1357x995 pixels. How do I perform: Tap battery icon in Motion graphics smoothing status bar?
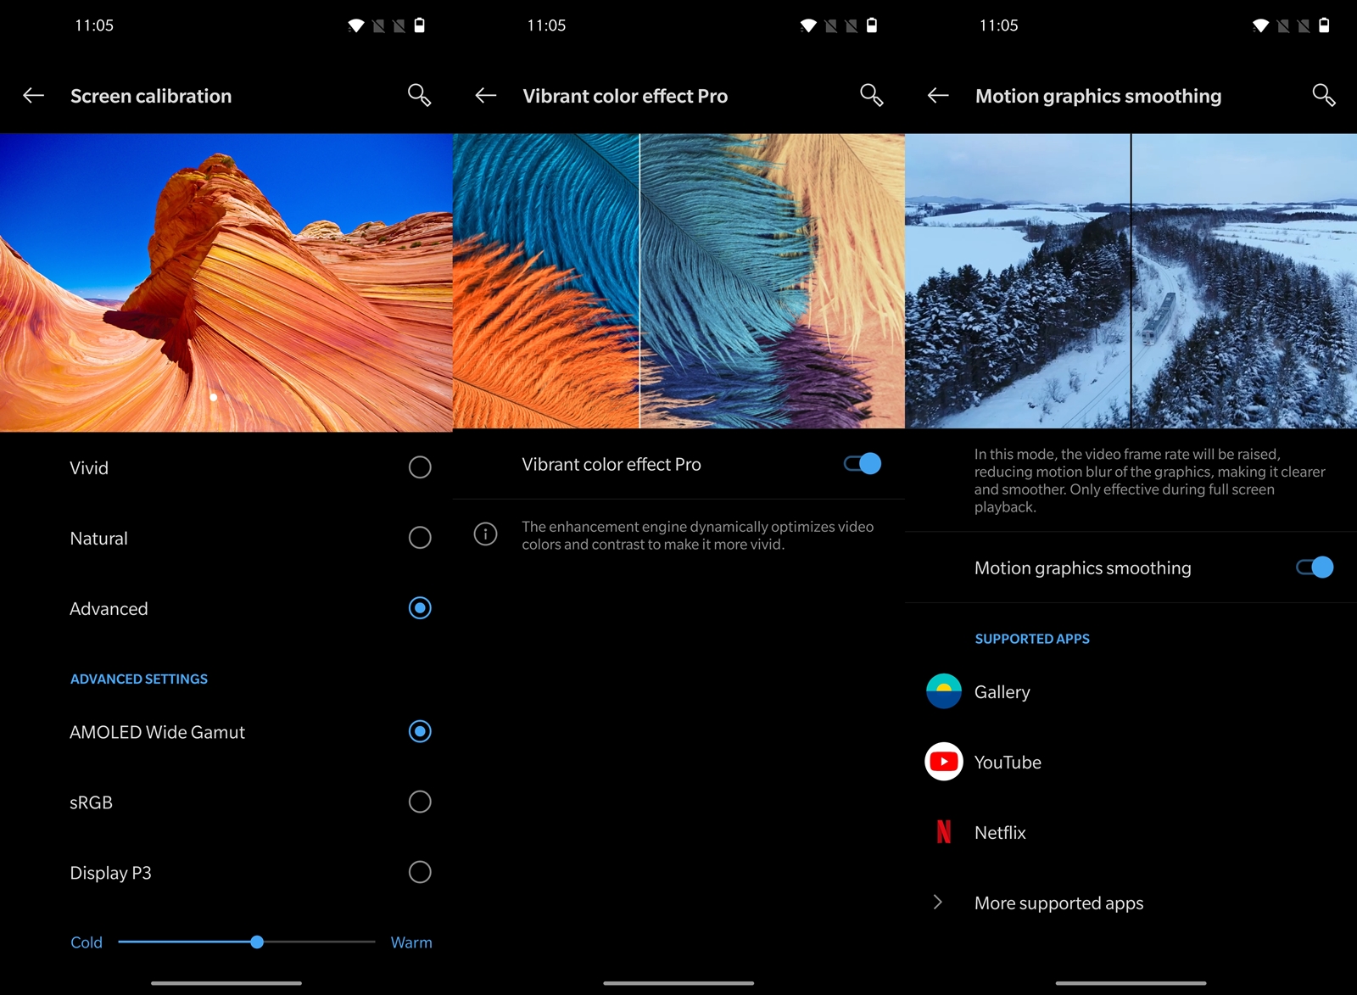click(x=1324, y=25)
